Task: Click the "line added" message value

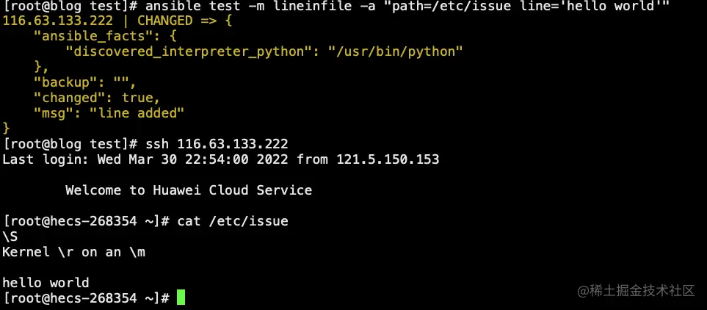Action: (x=137, y=112)
